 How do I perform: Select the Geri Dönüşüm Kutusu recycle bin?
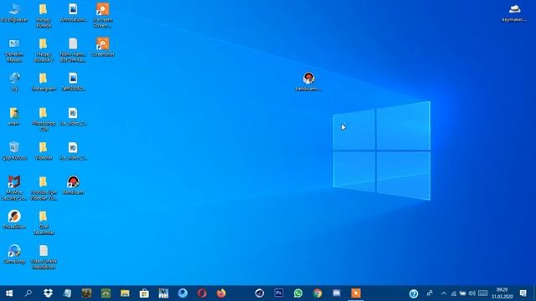[14, 150]
